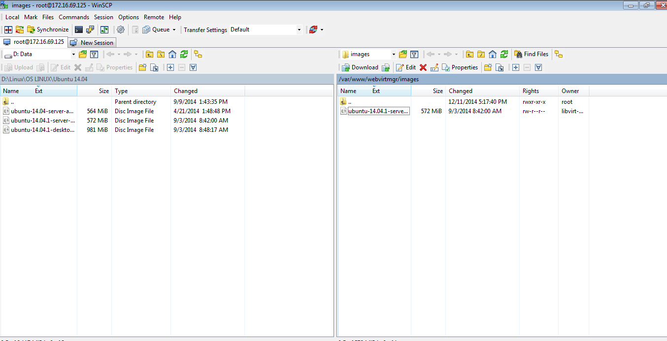Screen dimensions: 667x341
Task: Click Select Files plus icon in remote panel
Action: click(516, 67)
